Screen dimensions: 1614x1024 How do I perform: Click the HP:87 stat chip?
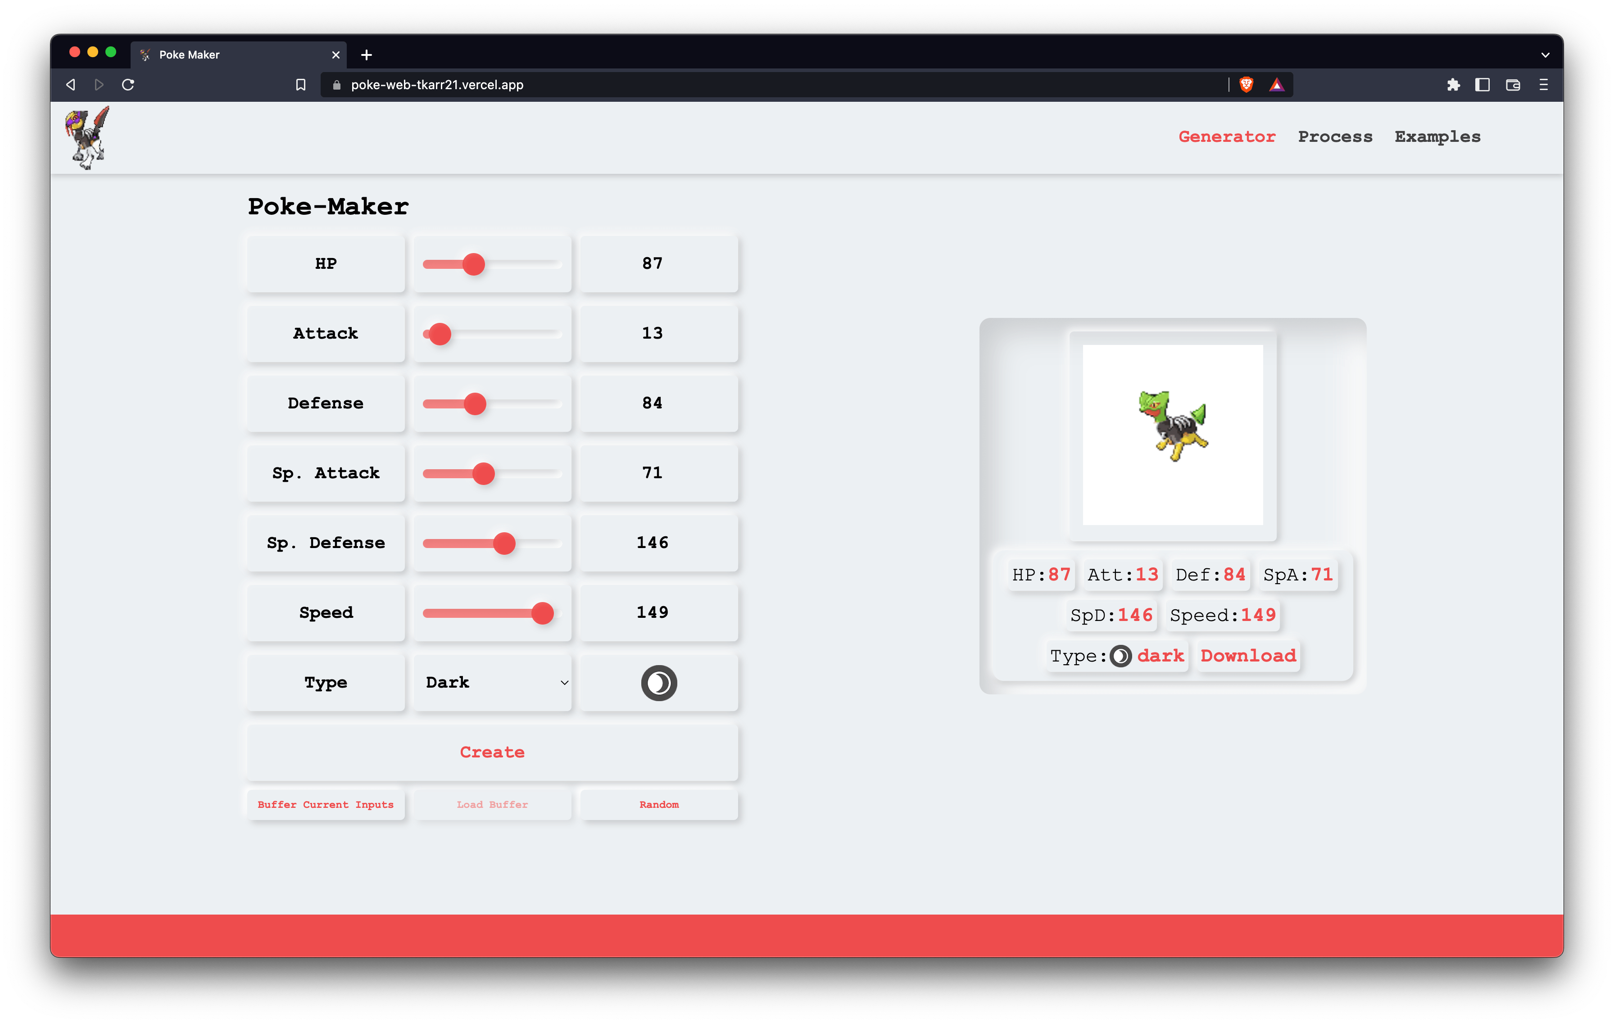pos(1041,575)
